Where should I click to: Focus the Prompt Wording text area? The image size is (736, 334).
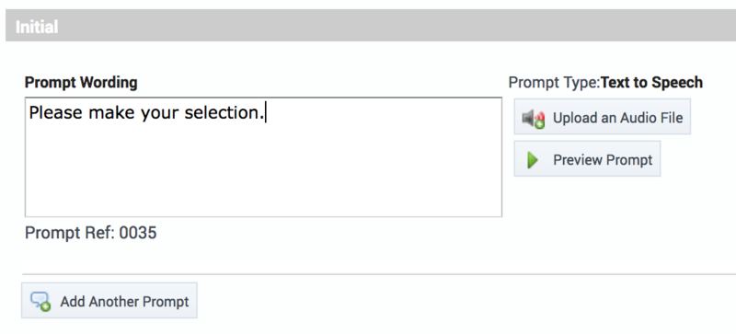pyautogui.click(x=263, y=157)
